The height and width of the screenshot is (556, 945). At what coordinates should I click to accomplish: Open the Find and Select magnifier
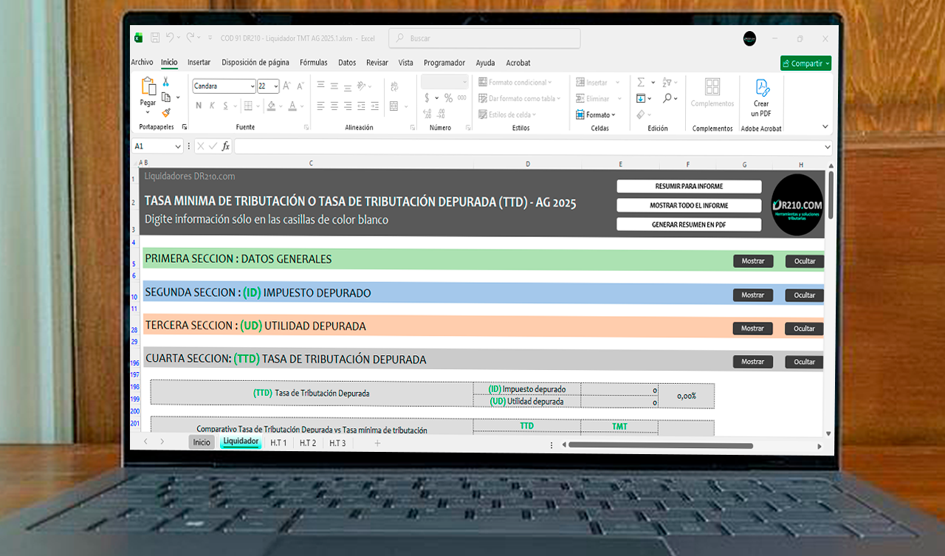pos(667,98)
